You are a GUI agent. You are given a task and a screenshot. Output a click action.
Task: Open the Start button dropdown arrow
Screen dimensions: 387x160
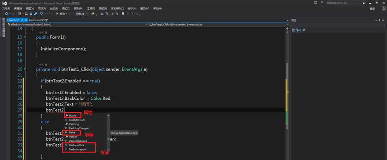(x=66, y=14)
